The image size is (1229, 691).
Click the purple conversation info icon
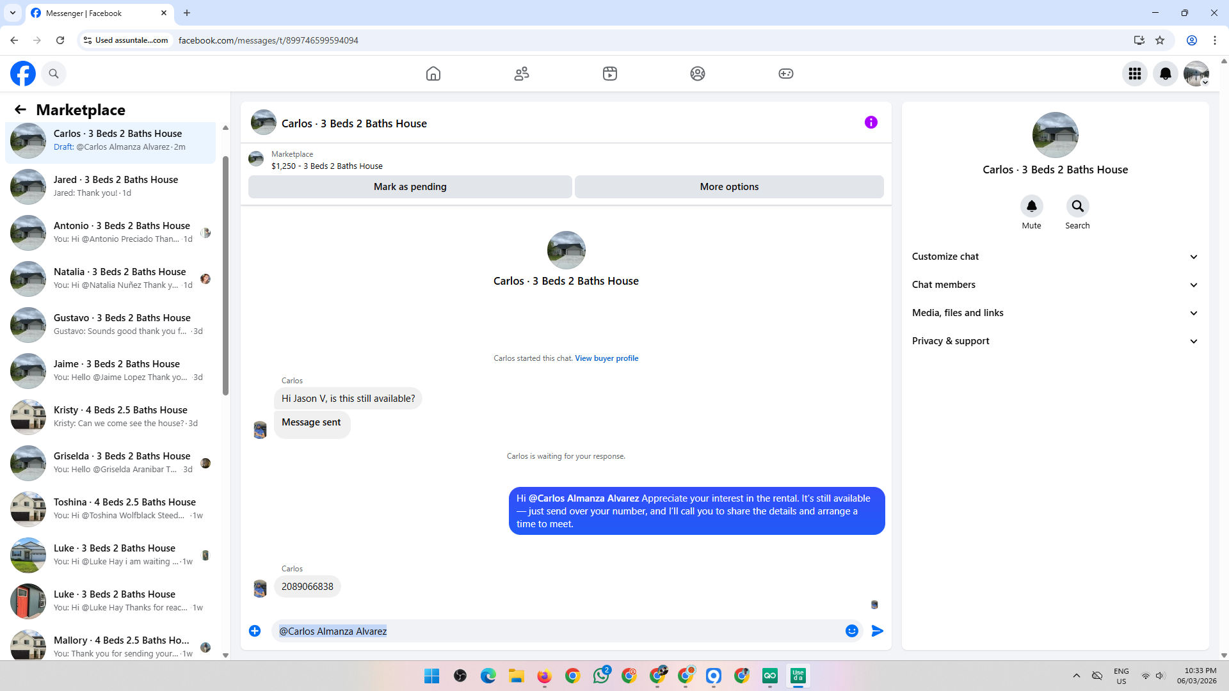coord(871,122)
